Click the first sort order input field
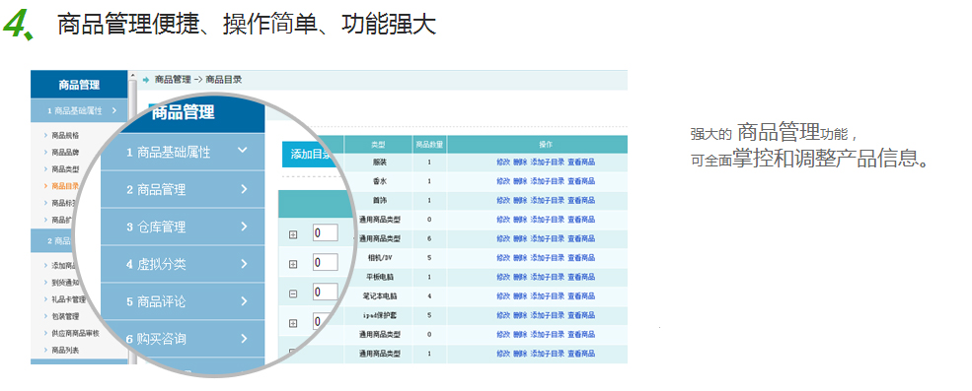 (x=325, y=232)
